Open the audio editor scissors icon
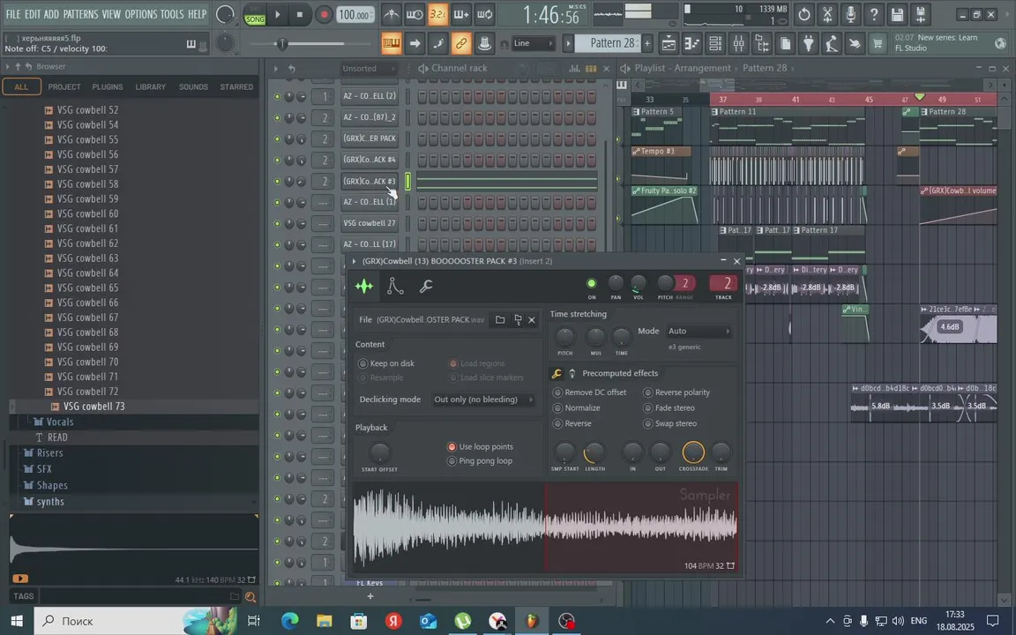Screen dimensions: 1016x635 coord(827,14)
